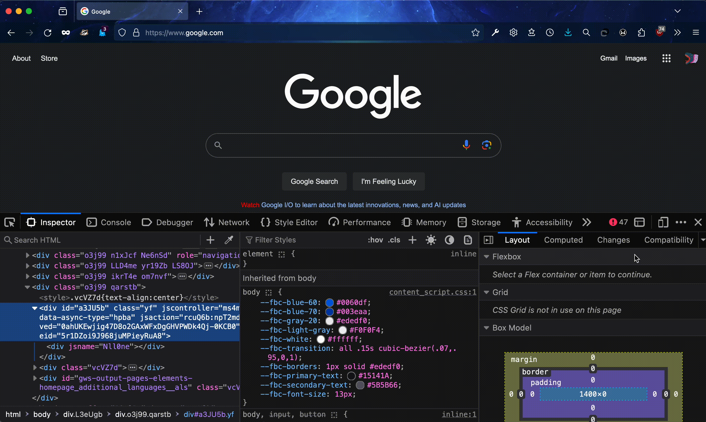
Task: Open the Style Editor tab
Action: (289, 222)
